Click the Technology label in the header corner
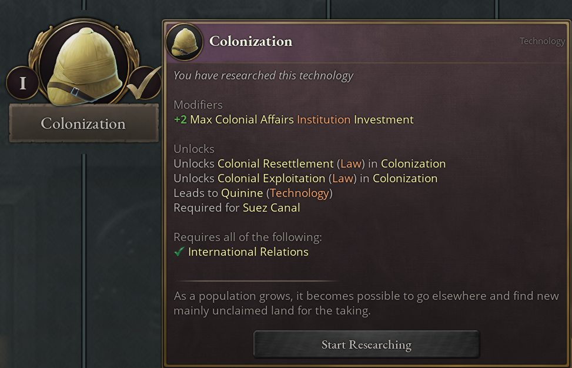572x368 pixels. click(x=542, y=41)
